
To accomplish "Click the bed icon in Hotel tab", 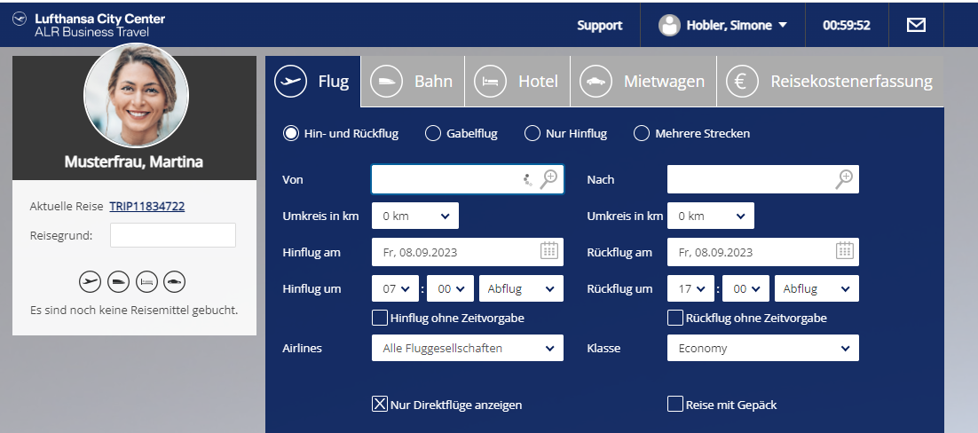I will [x=490, y=82].
